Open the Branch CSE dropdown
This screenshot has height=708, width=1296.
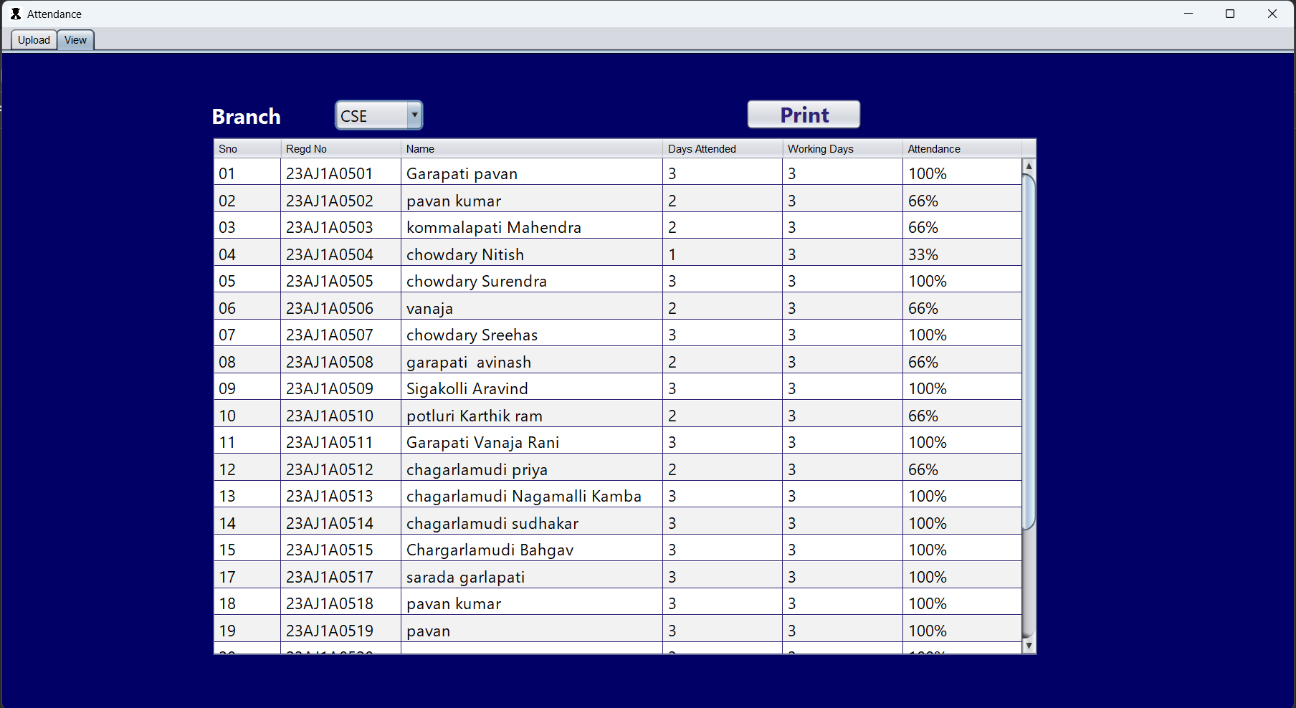pos(379,115)
